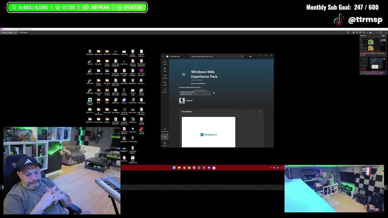
Task: Open Chrome from taskbar
Action: pos(184,168)
